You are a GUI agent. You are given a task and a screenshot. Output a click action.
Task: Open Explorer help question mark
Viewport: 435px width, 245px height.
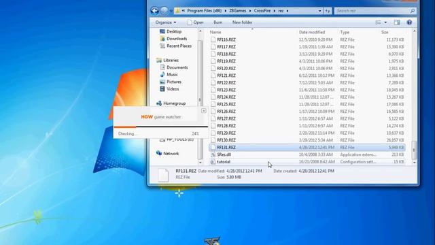pyautogui.click(x=409, y=22)
